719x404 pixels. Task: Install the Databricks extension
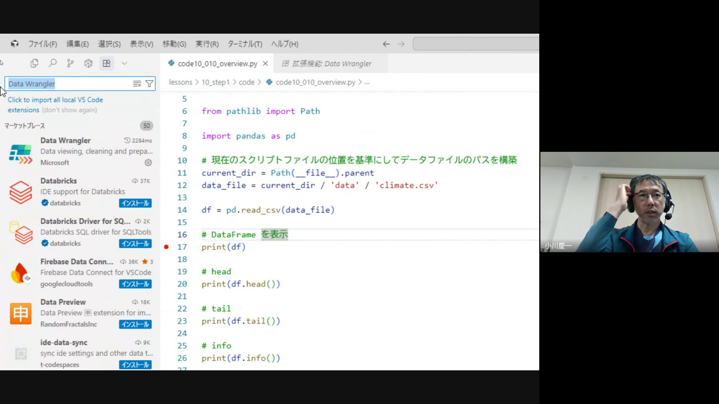(135, 203)
